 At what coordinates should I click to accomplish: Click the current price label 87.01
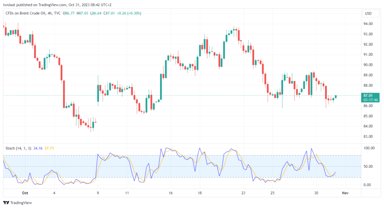(x=370, y=97)
